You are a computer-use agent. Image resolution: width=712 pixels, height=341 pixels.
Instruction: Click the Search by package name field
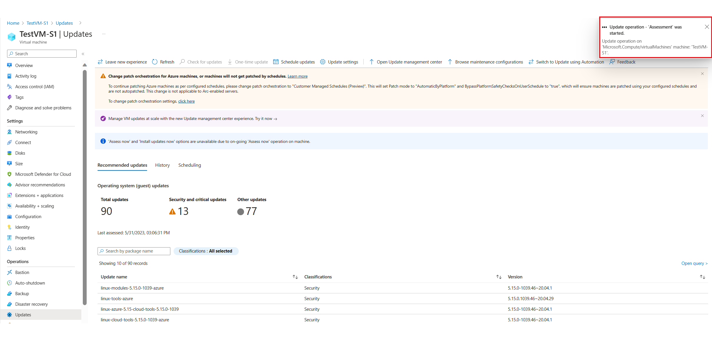click(133, 250)
